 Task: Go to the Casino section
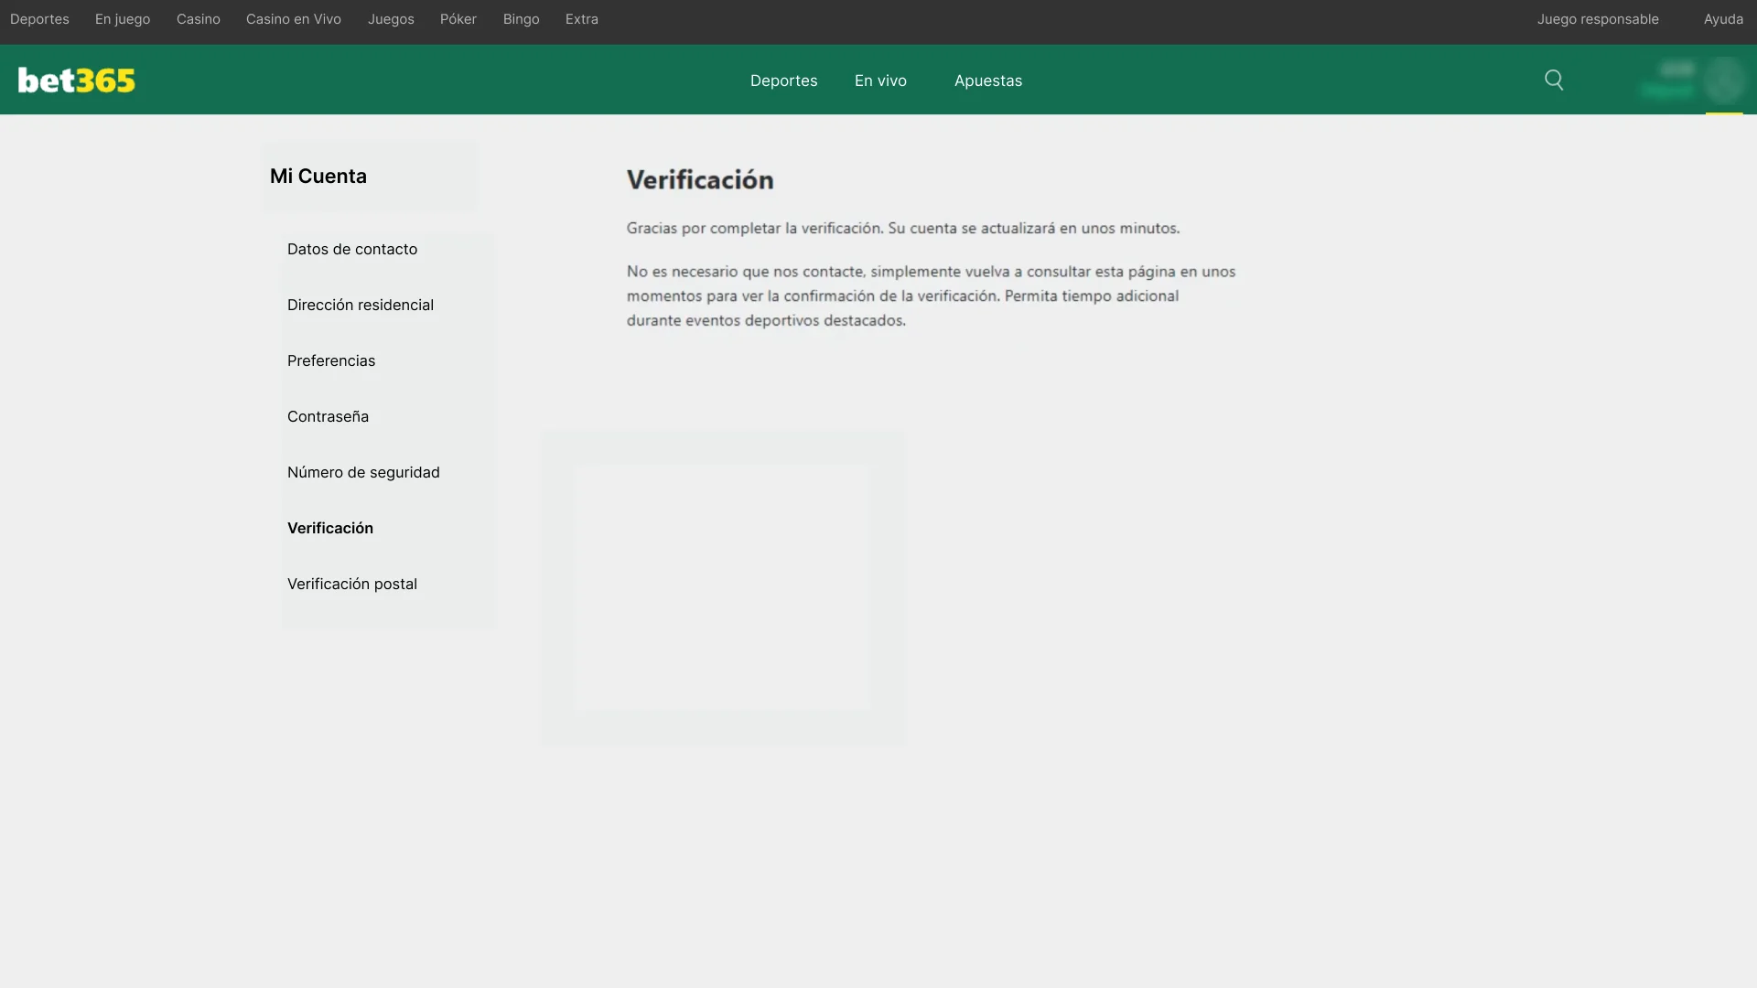point(198,18)
